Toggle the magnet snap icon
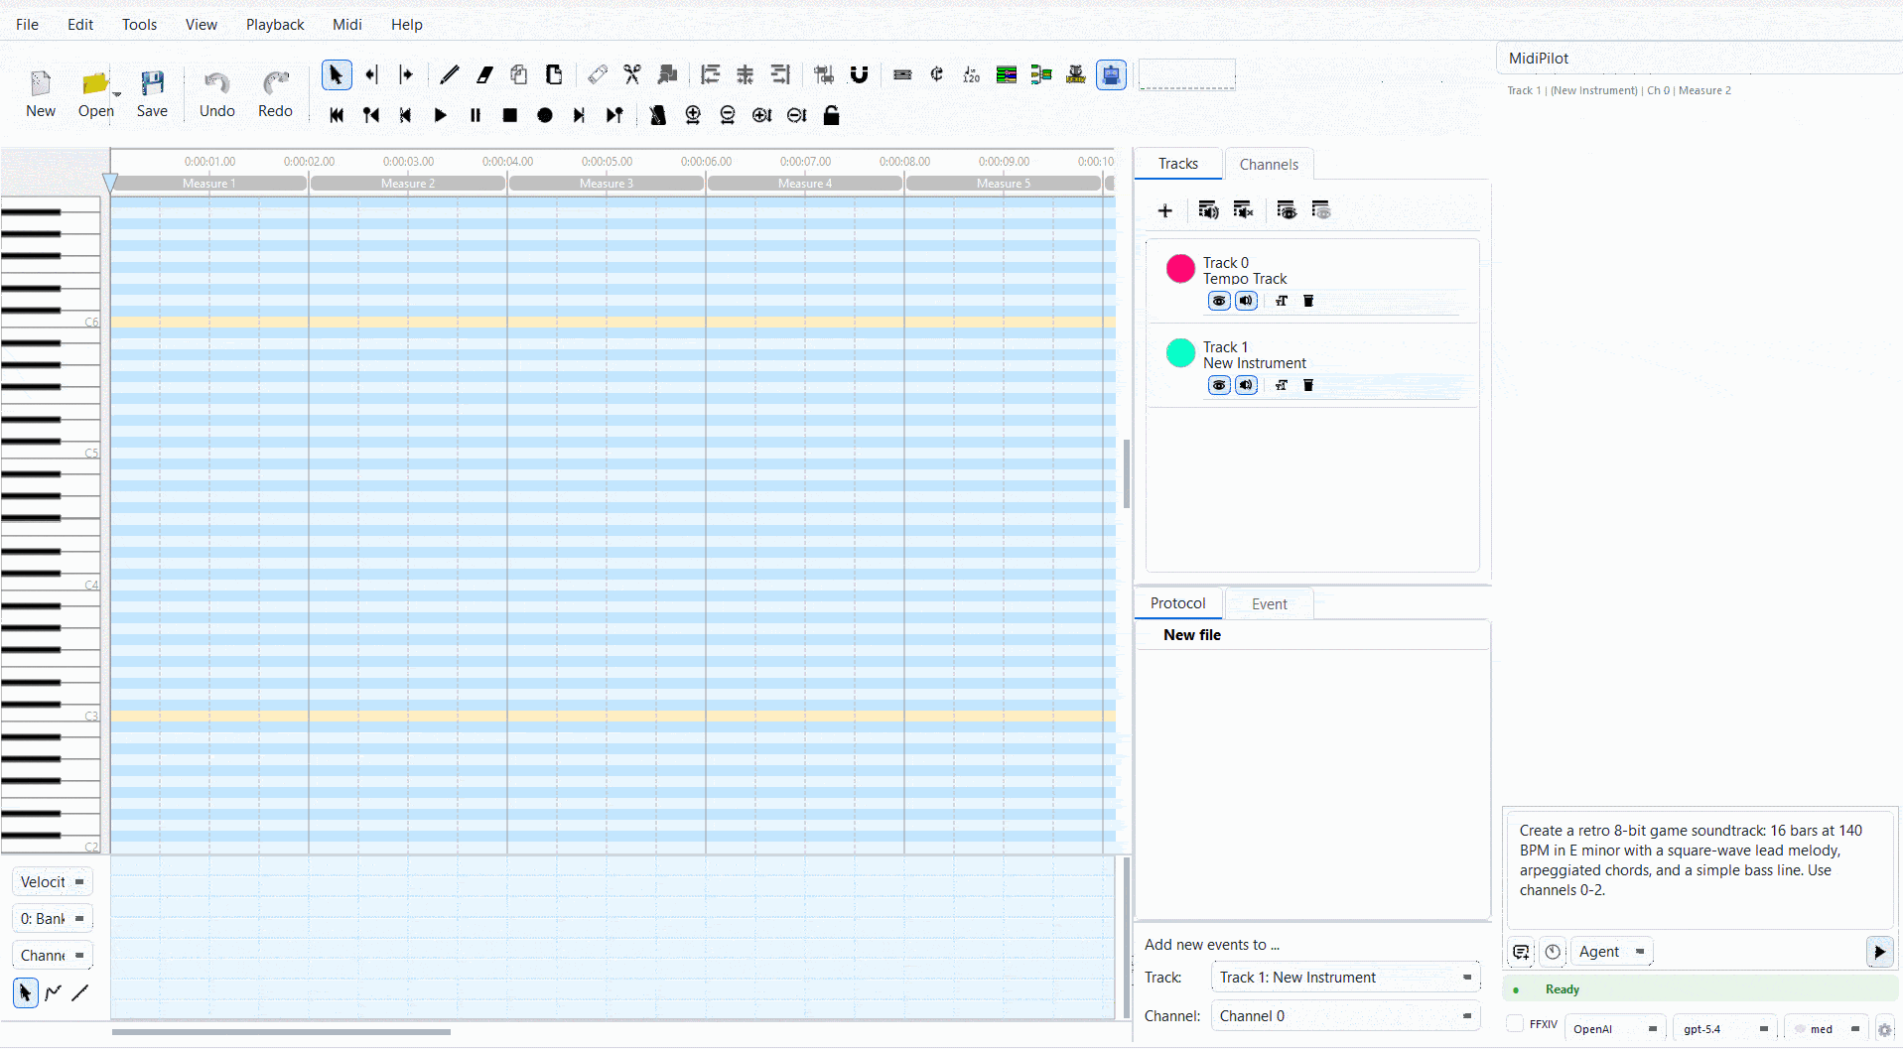This screenshot has height=1049, width=1903. (x=859, y=74)
